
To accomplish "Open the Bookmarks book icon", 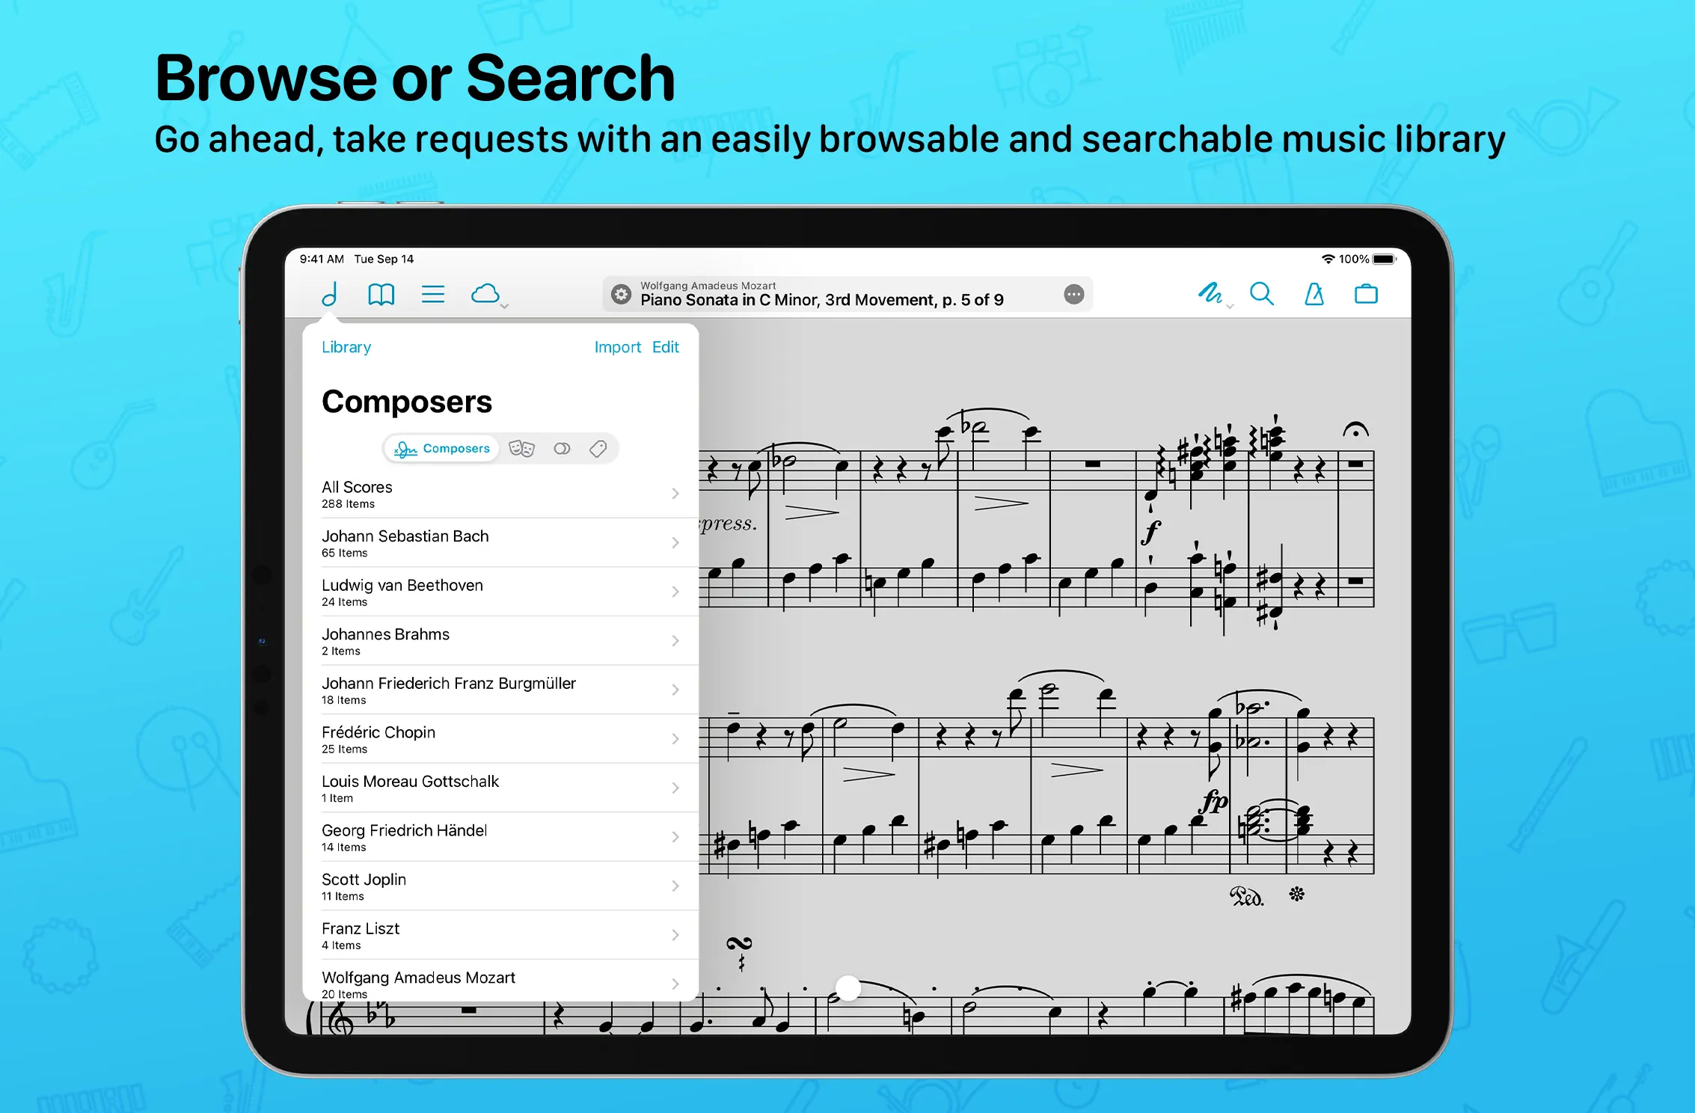I will [x=381, y=294].
